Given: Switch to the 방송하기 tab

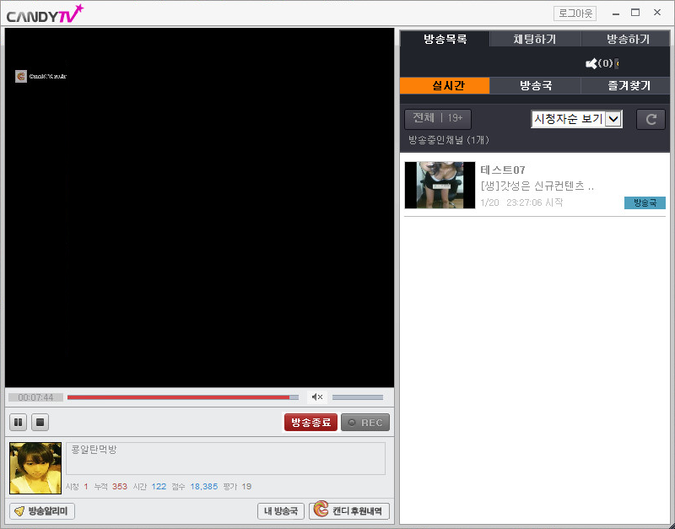Looking at the screenshot, I should 627,39.
